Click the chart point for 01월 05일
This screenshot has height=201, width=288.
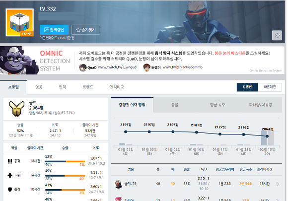click(149, 132)
